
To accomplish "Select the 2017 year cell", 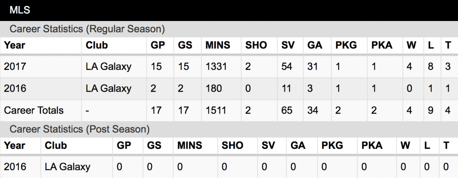I will coord(15,67).
